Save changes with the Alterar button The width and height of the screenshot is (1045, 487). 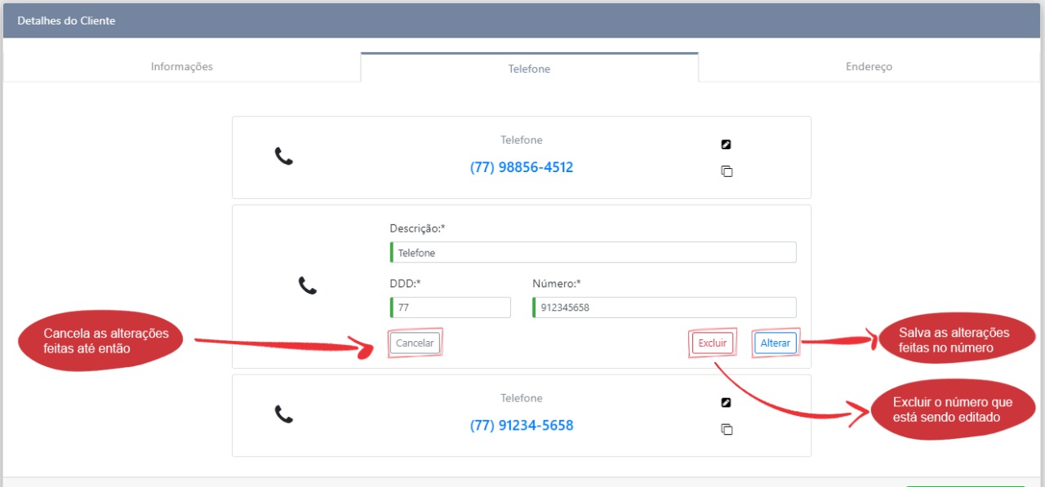click(775, 343)
